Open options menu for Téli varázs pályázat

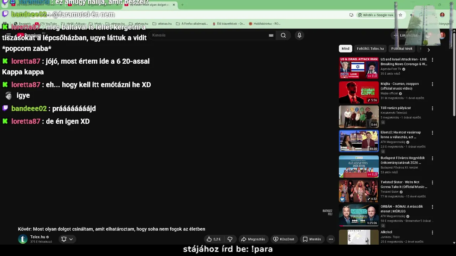pos(432,108)
